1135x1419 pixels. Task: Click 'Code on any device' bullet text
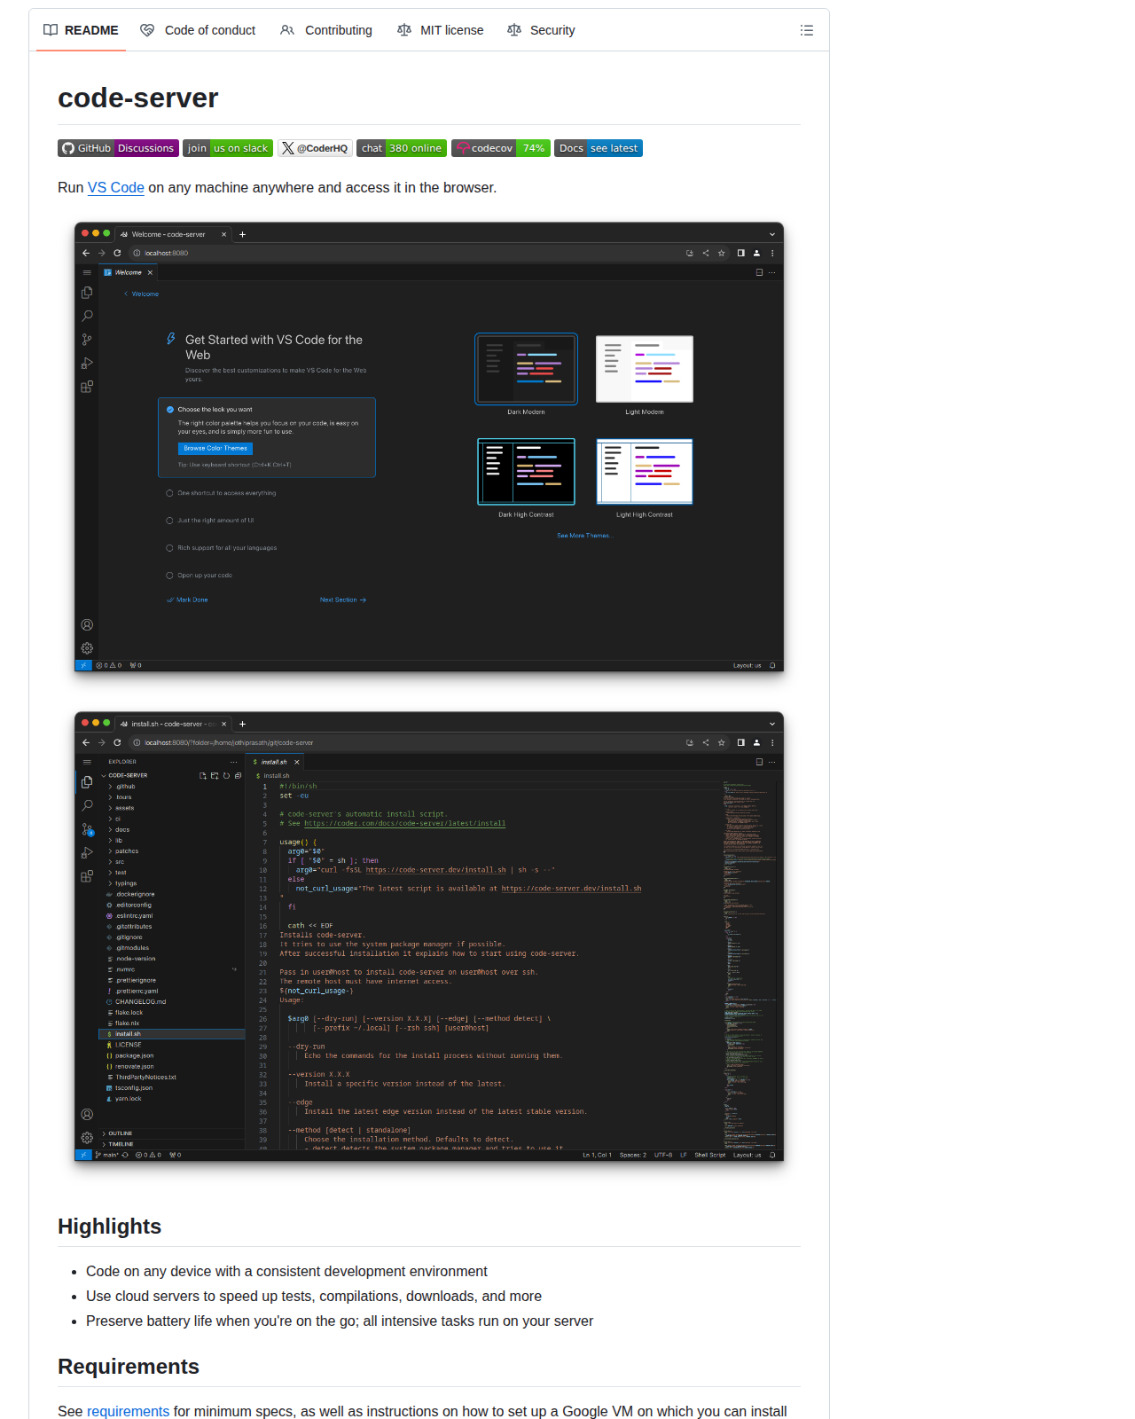coord(286,1272)
